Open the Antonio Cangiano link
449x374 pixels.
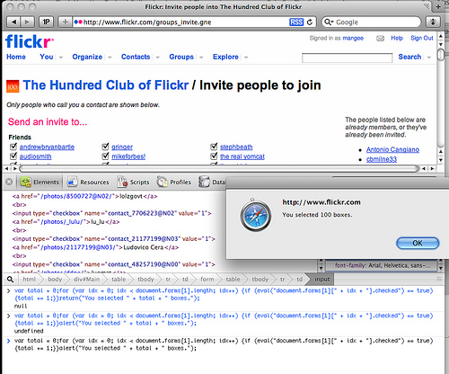[392, 149]
